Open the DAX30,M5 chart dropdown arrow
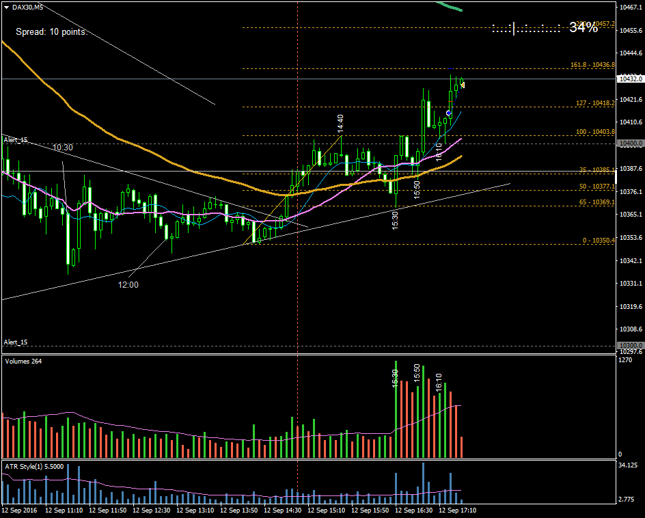This screenshot has width=645, height=518. coord(6,7)
